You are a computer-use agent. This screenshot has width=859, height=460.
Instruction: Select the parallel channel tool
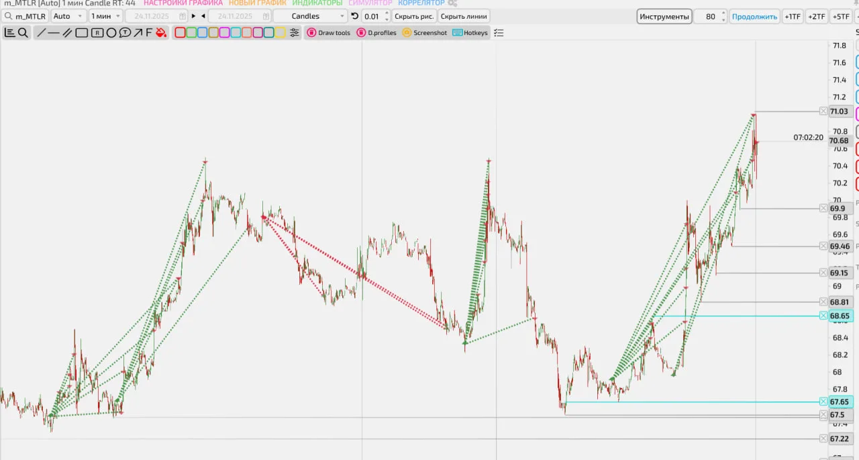pyautogui.click(x=67, y=32)
